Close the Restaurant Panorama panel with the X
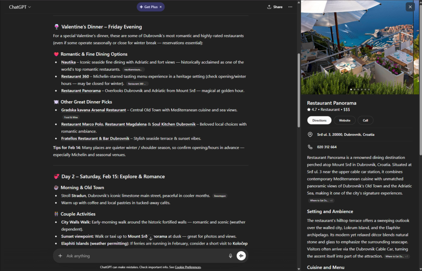 click(410, 7)
